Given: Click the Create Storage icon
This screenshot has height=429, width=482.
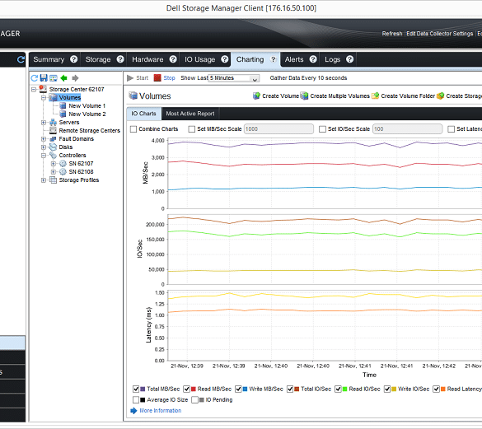Looking at the screenshot, I should tap(441, 96).
